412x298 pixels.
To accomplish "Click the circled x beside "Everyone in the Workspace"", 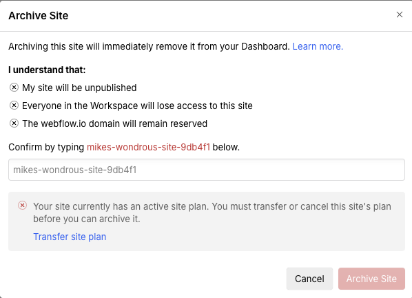I will coord(14,106).
